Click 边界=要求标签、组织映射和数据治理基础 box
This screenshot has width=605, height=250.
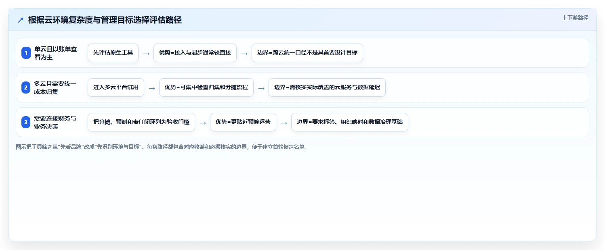(350, 122)
